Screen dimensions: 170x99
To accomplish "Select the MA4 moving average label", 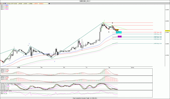I will coord(5,9).
